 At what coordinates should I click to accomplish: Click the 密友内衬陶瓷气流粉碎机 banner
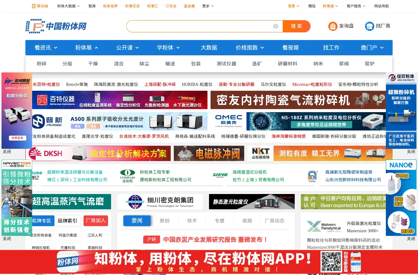pos(298,100)
